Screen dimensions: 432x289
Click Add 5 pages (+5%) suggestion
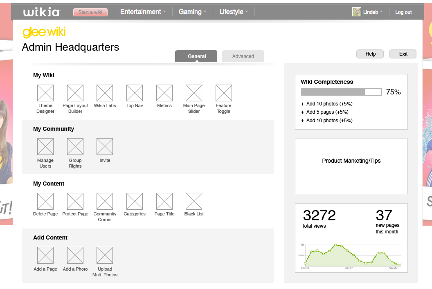coord(324,112)
